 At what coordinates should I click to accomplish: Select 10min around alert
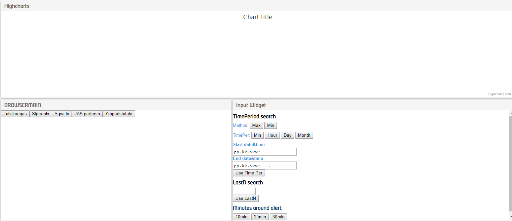(241, 217)
